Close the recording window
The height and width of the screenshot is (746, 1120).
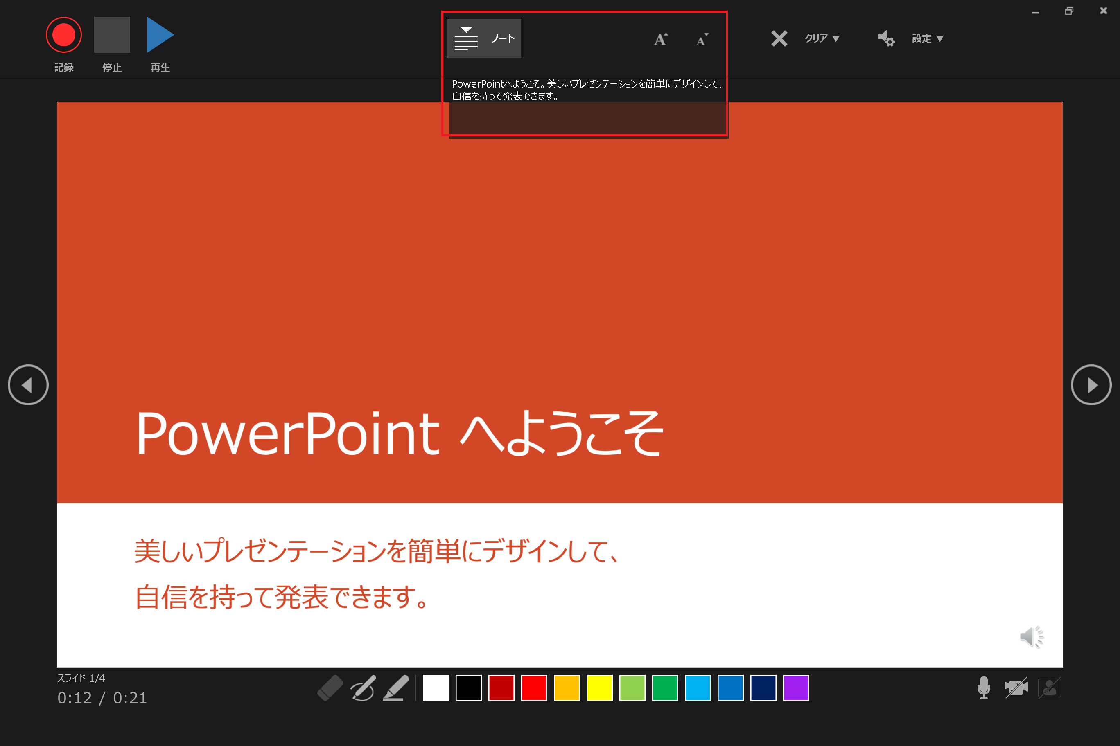click(x=1103, y=11)
